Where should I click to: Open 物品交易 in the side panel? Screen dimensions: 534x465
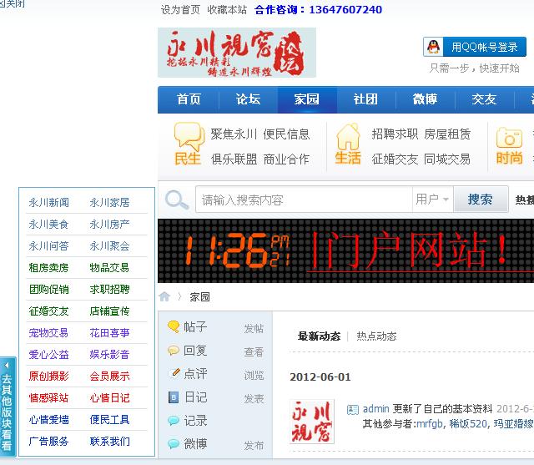[x=109, y=268]
